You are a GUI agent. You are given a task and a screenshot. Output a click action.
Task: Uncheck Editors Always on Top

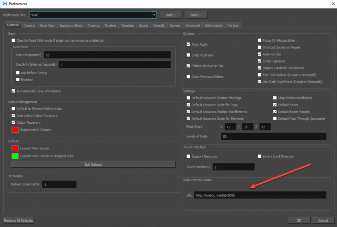(x=189, y=66)
